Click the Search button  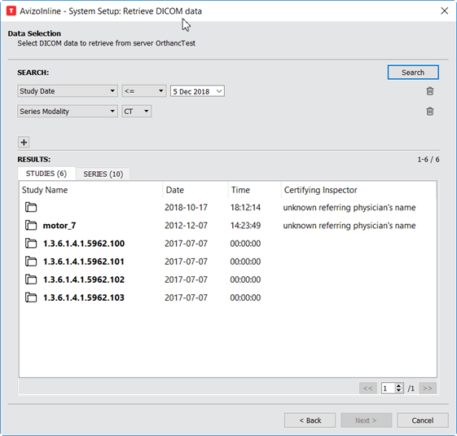click(413, 73)
